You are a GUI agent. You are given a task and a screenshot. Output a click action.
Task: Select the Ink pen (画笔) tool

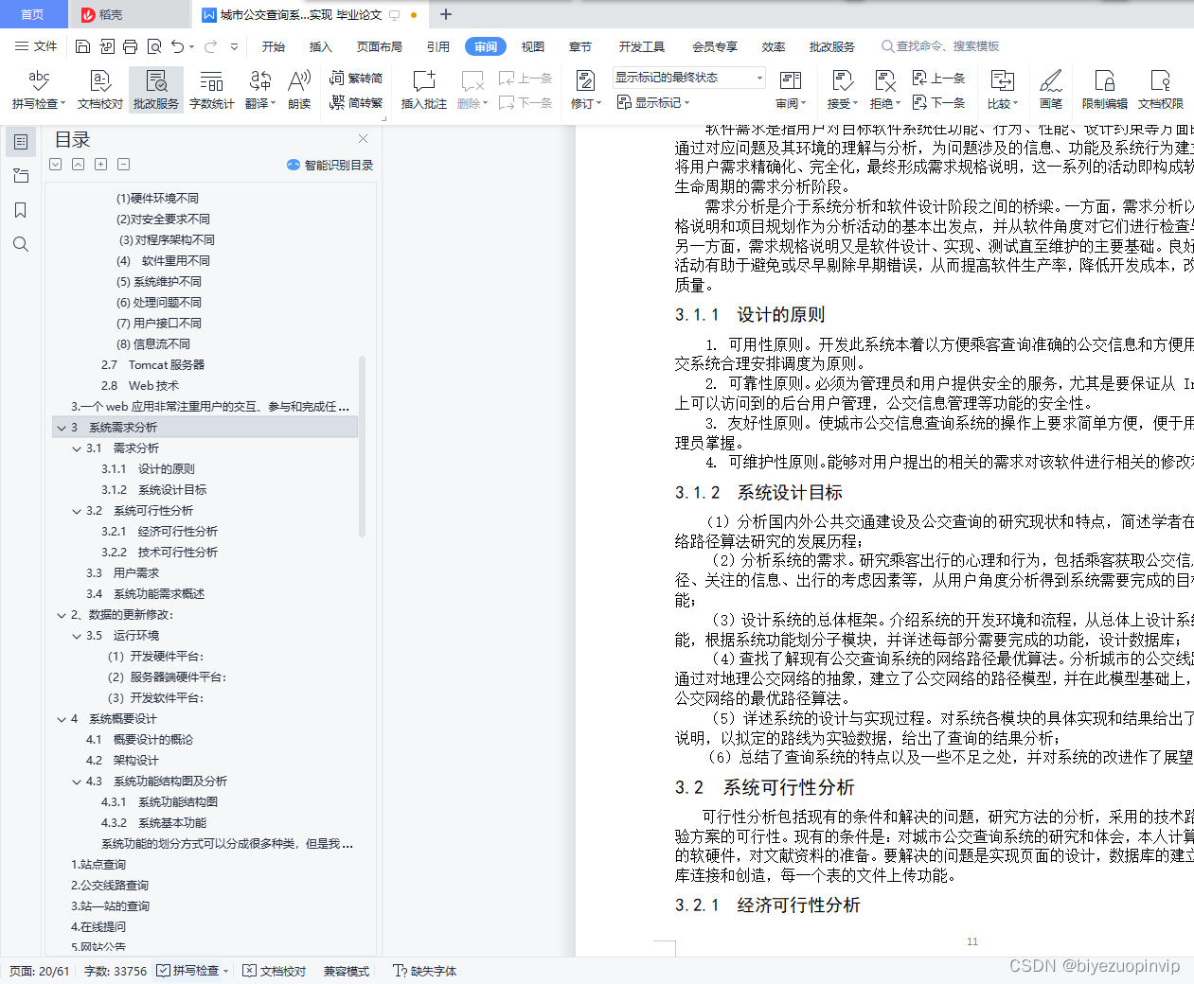pos(1051,89)
